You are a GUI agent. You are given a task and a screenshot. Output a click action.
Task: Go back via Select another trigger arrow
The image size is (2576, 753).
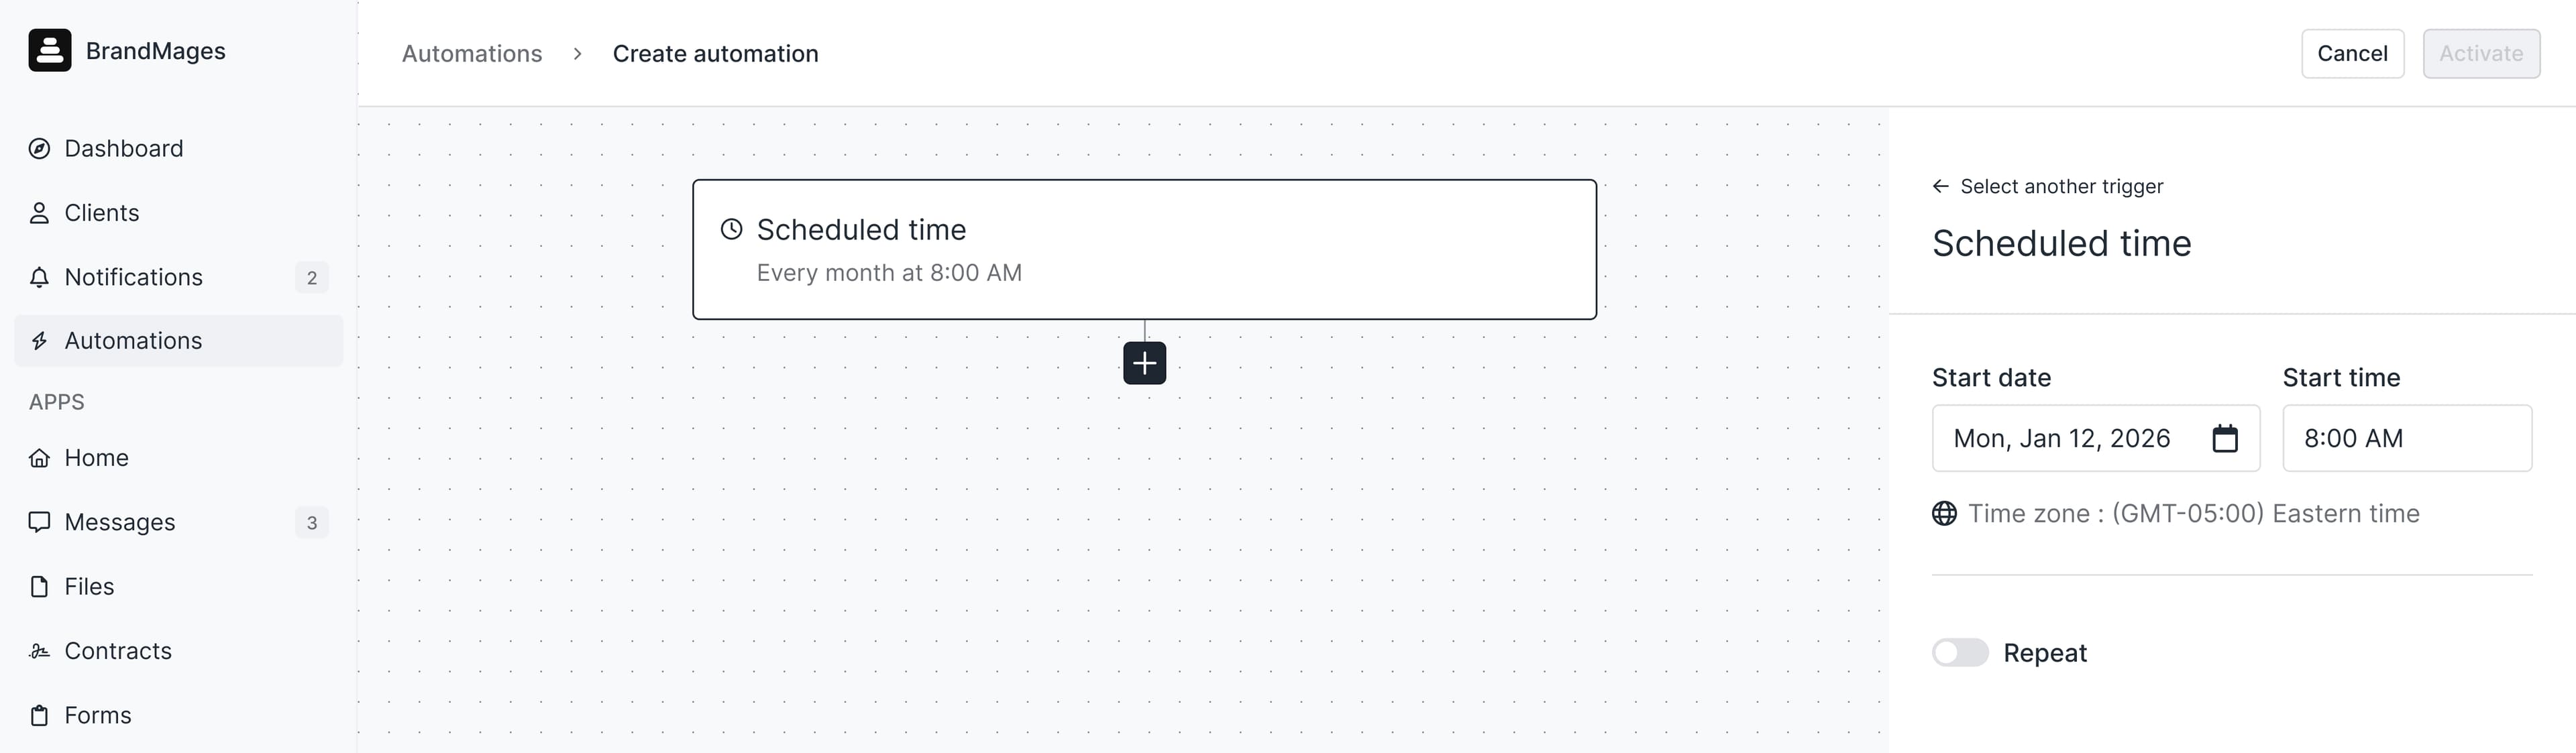point(1941,185)
